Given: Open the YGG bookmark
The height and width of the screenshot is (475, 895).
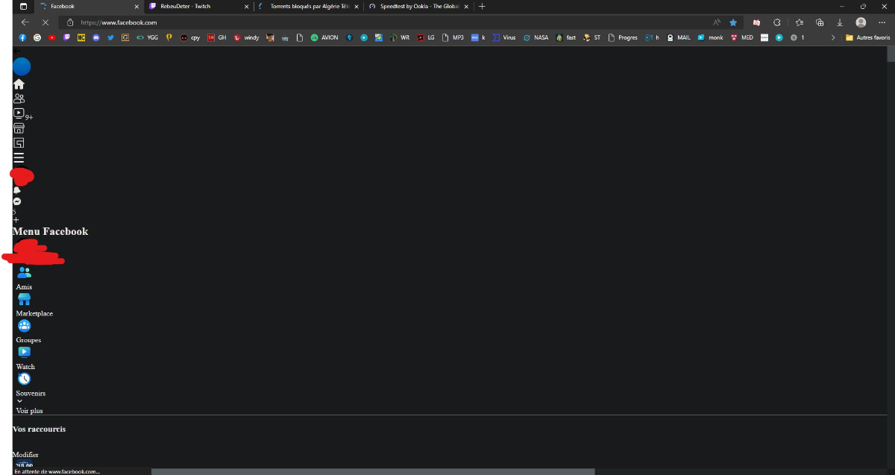Looking at the screenshot, I should tap(147, 37).
